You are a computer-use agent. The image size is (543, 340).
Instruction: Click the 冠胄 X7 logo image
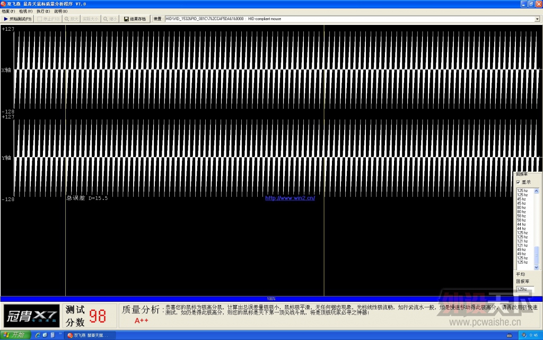pyautogui.click(x=31, y=316)
